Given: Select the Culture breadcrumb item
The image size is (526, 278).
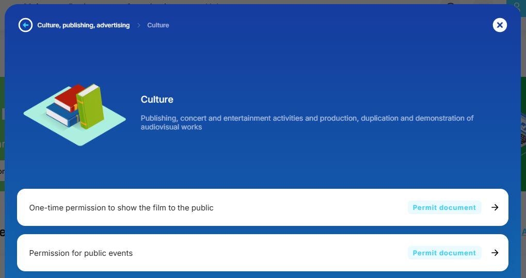Looking at the screenshot, I should coord(158,25).
